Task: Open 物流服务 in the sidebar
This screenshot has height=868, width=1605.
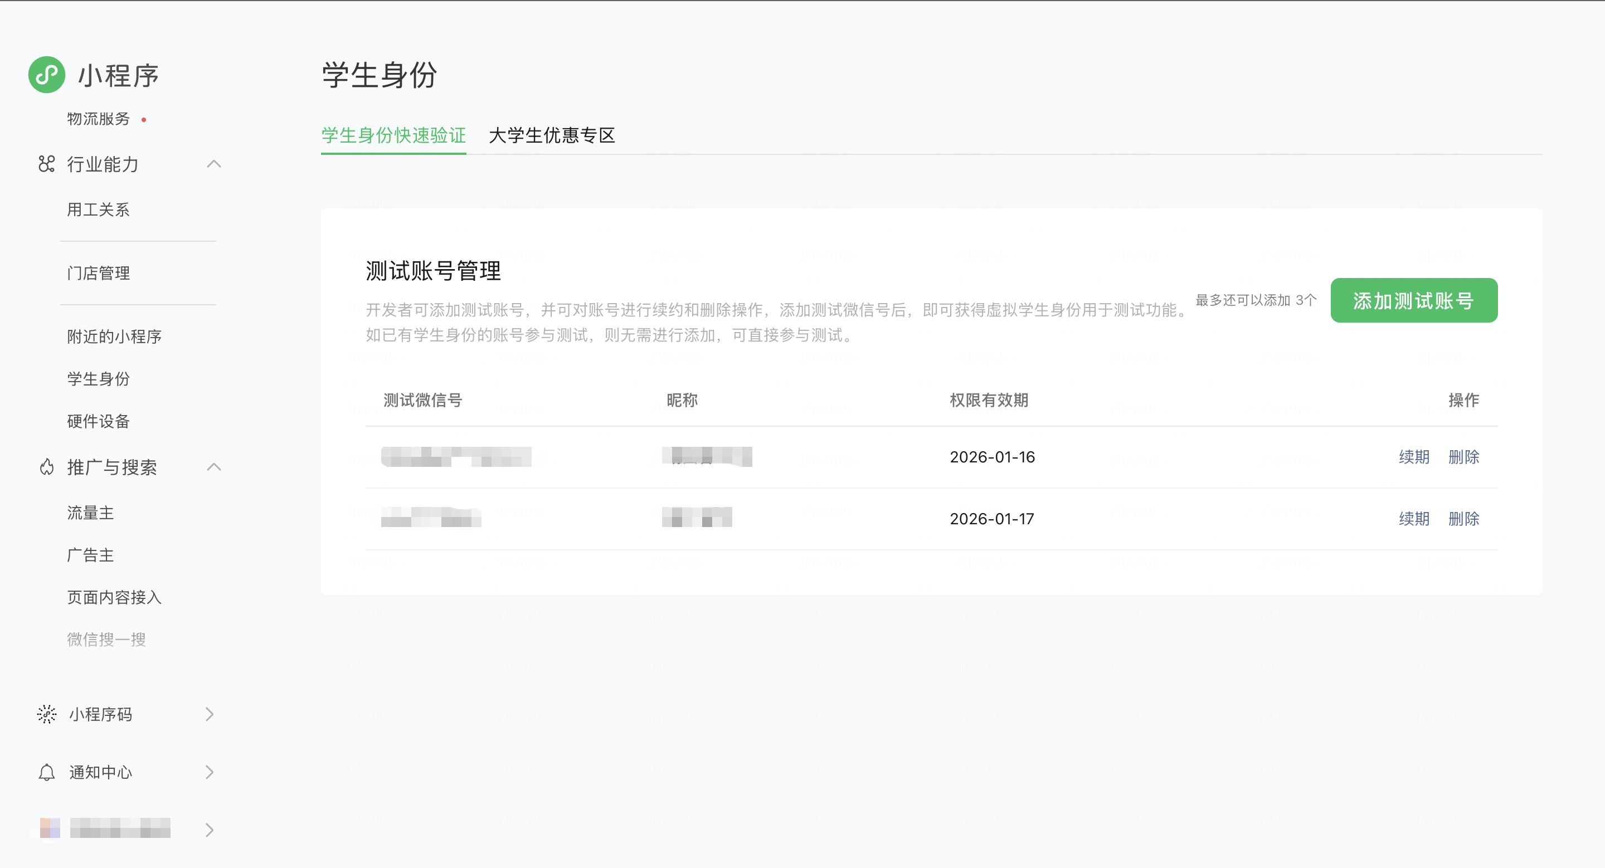Action: pyautogui.click(x=99, y=119)
